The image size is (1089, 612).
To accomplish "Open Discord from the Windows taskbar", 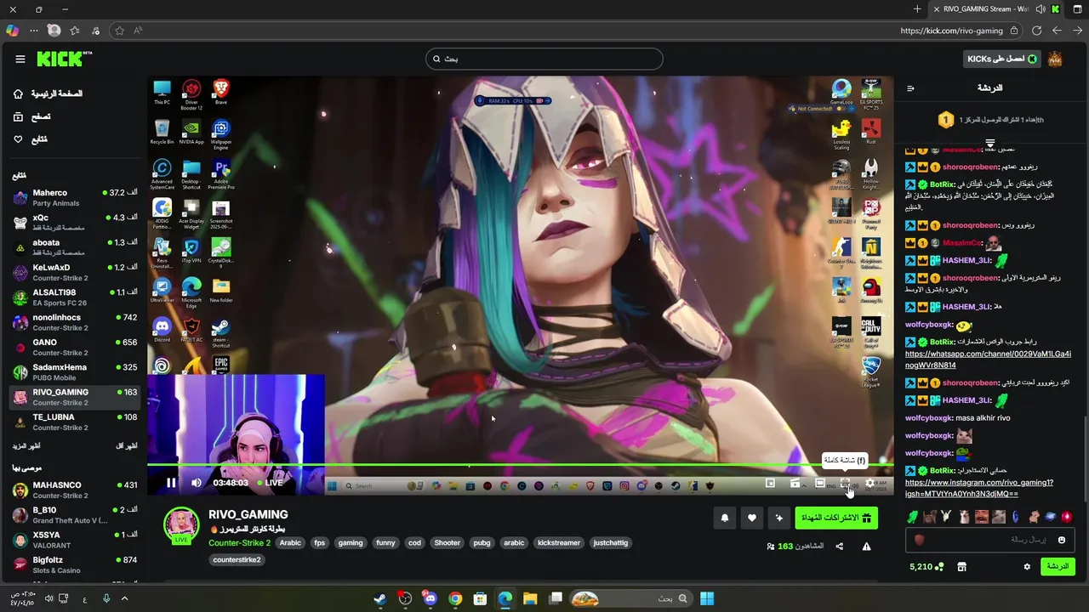I will (430, 598).
